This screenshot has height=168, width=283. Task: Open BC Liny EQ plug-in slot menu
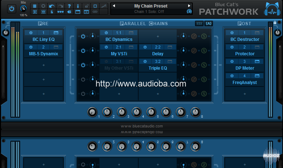click(x=43, y=39)
